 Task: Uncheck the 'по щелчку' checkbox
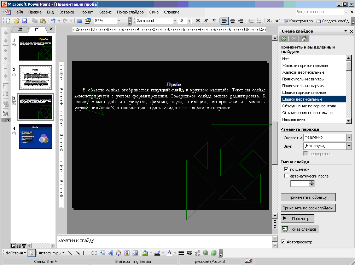pyautogui.click(x=286, y=169)
